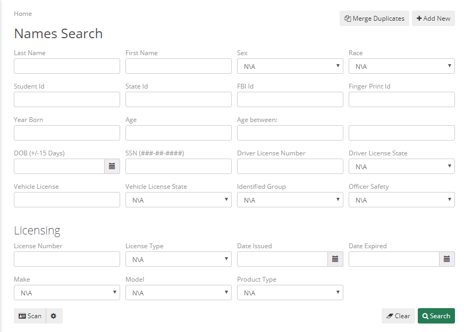
Task: Click Merge Duplicates button
Action: pos(374,19)
